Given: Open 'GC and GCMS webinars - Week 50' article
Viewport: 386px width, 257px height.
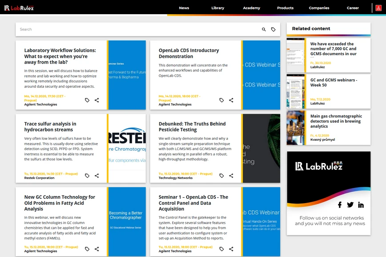Looking at the screenshot, I should pyautogui.click(x=334, y=82).
